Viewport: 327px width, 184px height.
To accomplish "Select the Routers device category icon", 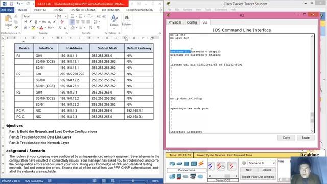I will (172, 164).
